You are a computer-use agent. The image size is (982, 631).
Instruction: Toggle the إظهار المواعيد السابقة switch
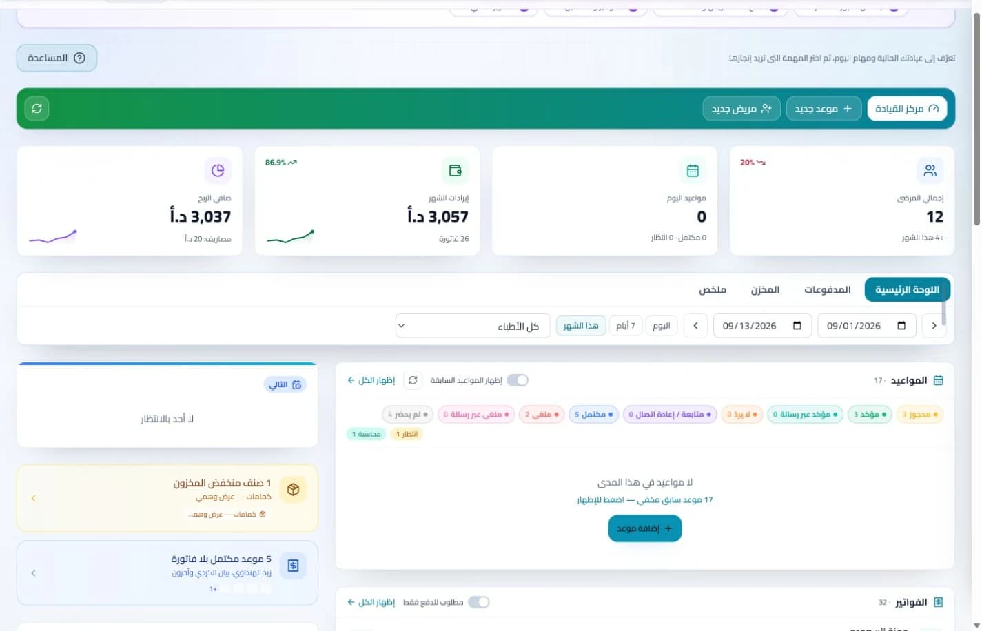[518, 380]
